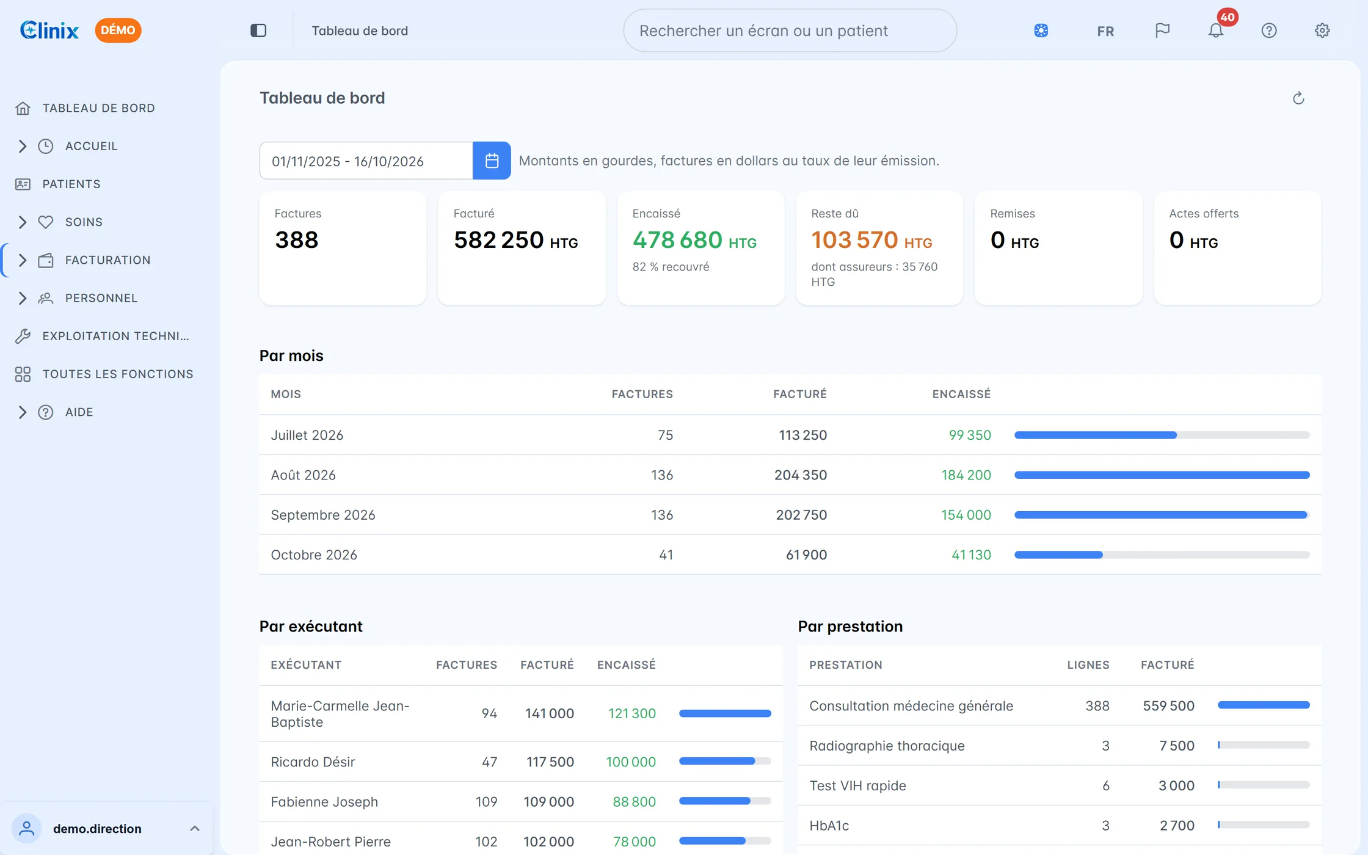The image size is (1368, 855).
Task: Select the Ricardo Désir executant row
Action: 520,762
